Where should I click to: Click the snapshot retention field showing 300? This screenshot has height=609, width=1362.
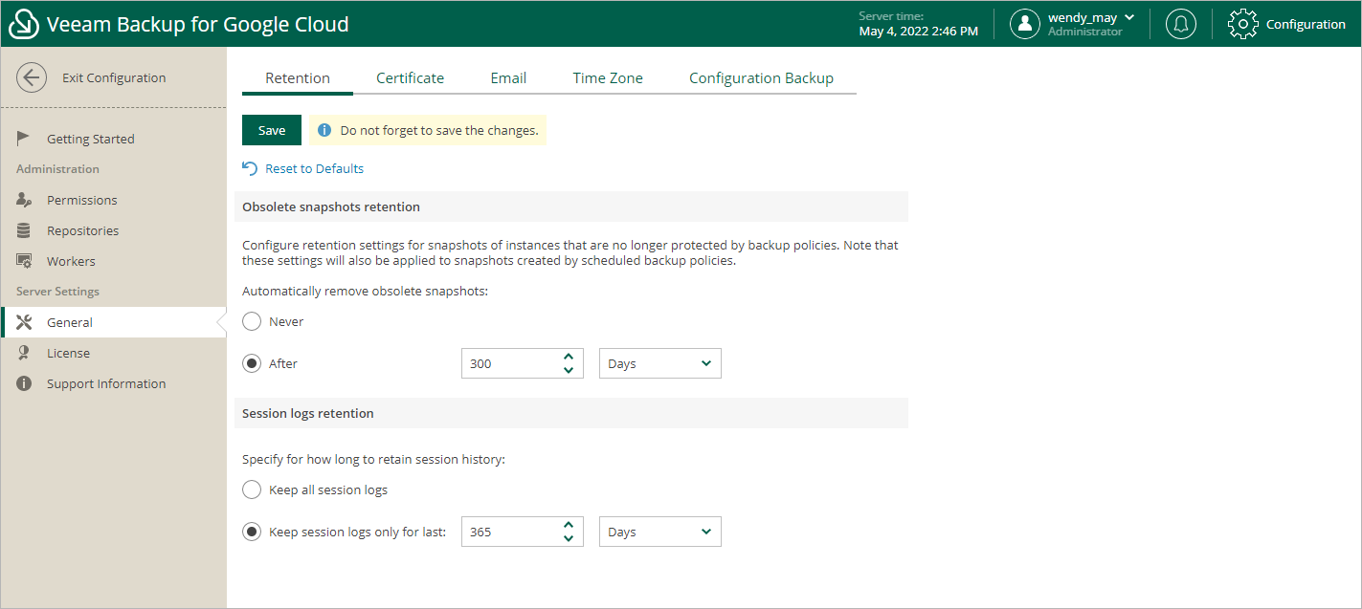522,363
